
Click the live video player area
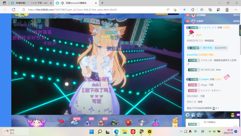(97, 67)
